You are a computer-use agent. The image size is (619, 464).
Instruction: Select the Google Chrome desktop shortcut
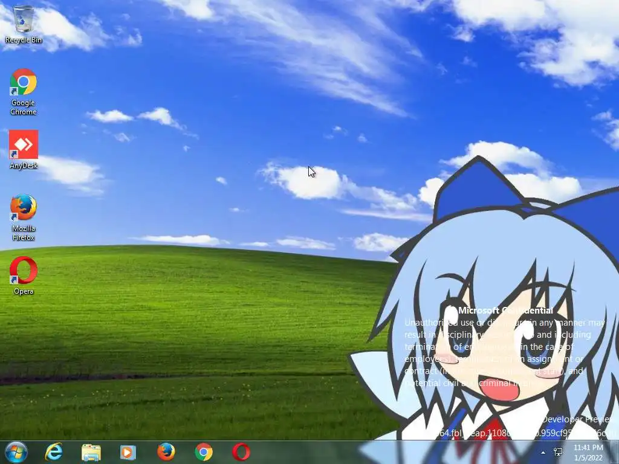(x=24, y=92)
